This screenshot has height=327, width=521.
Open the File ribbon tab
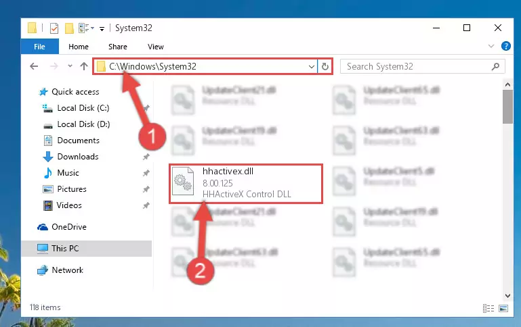click(39, 47)
